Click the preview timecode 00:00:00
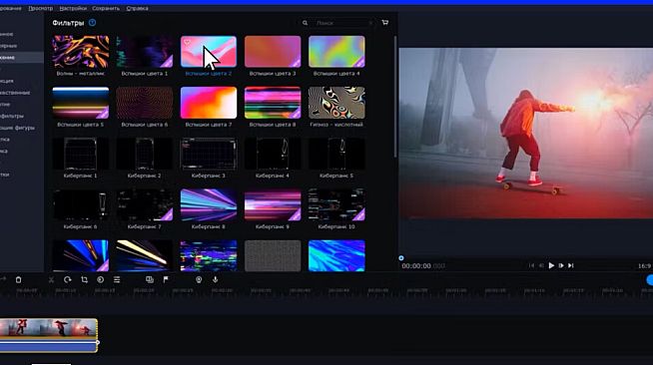This screenshot has height=365, width=653. [416, 266]
